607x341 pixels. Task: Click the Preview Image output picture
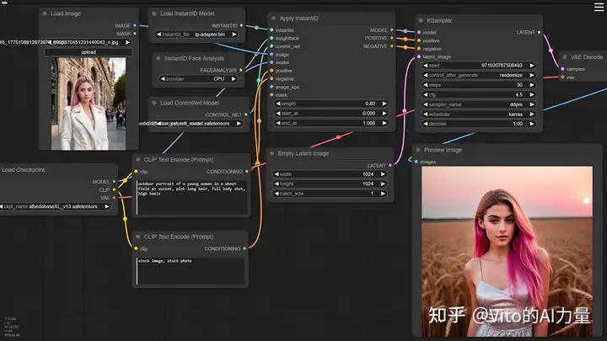pos(507,251)
